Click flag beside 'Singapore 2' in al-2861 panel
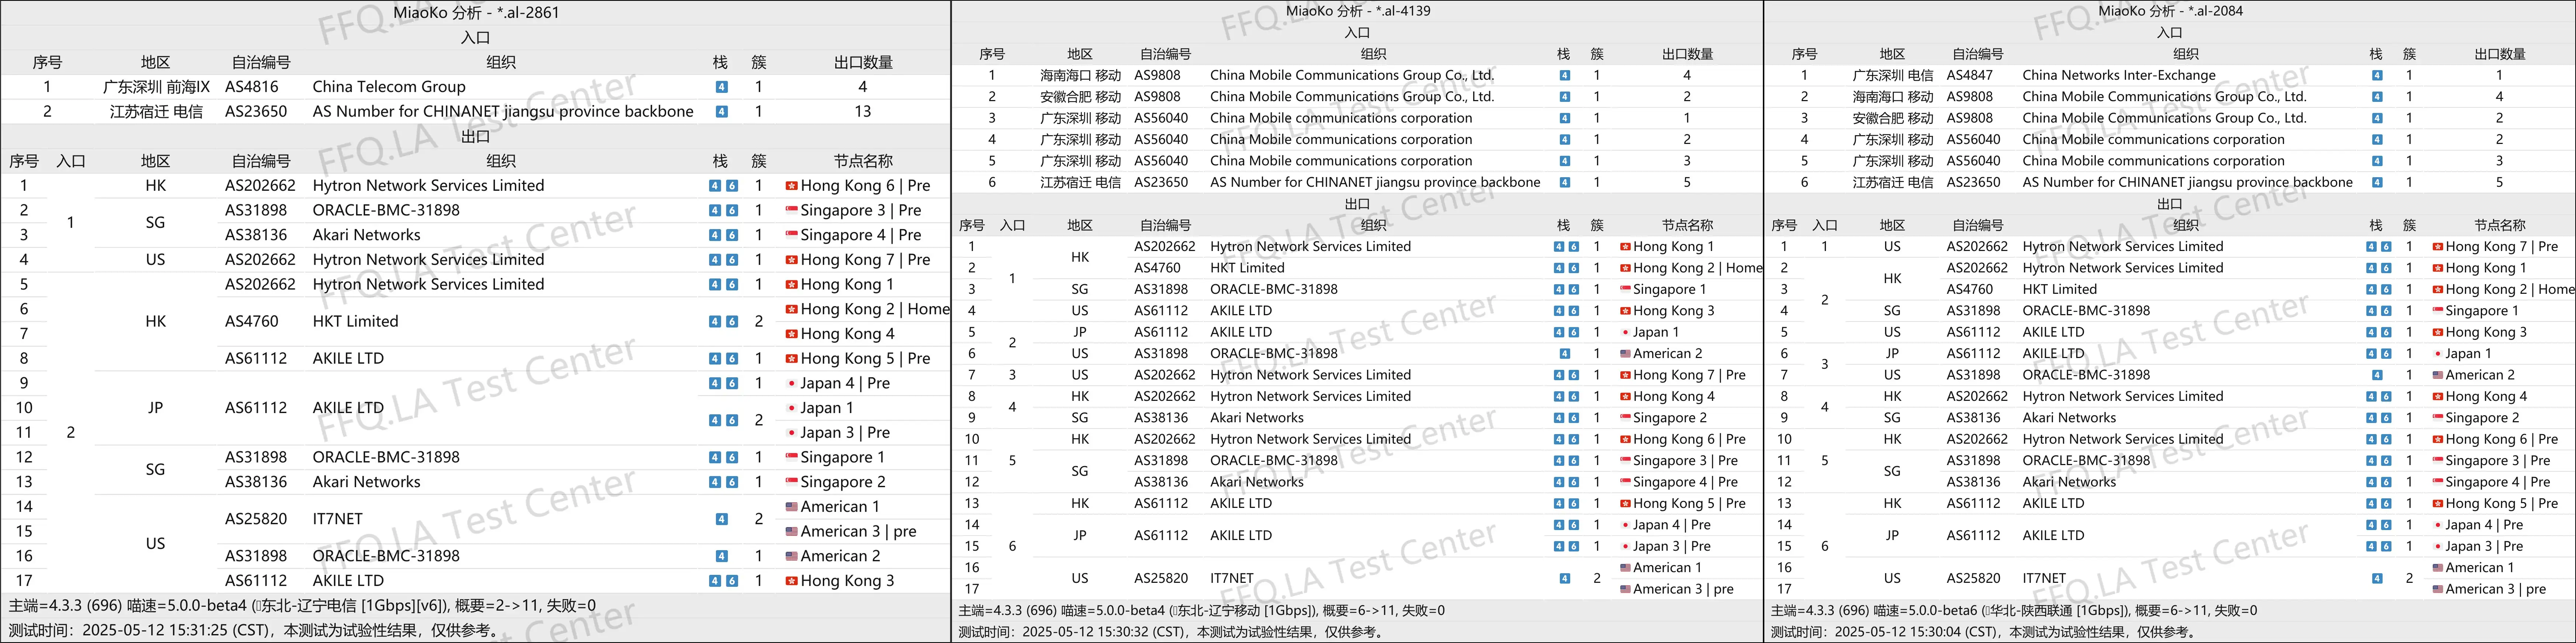 click(791, 482)
